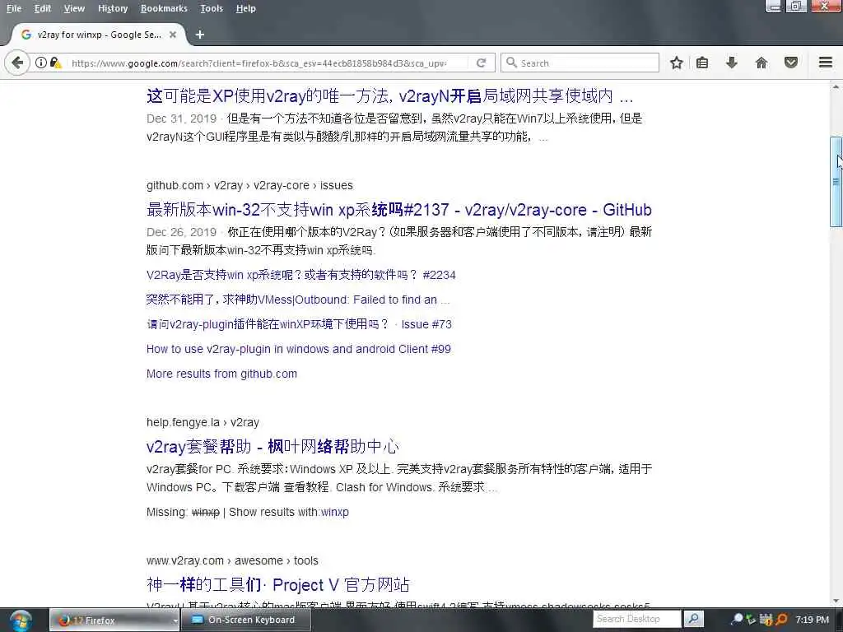Image resolution: width=843 pixels, height=632 pixels.
Task: Open the File menu
Action: [x=14, y=8]
